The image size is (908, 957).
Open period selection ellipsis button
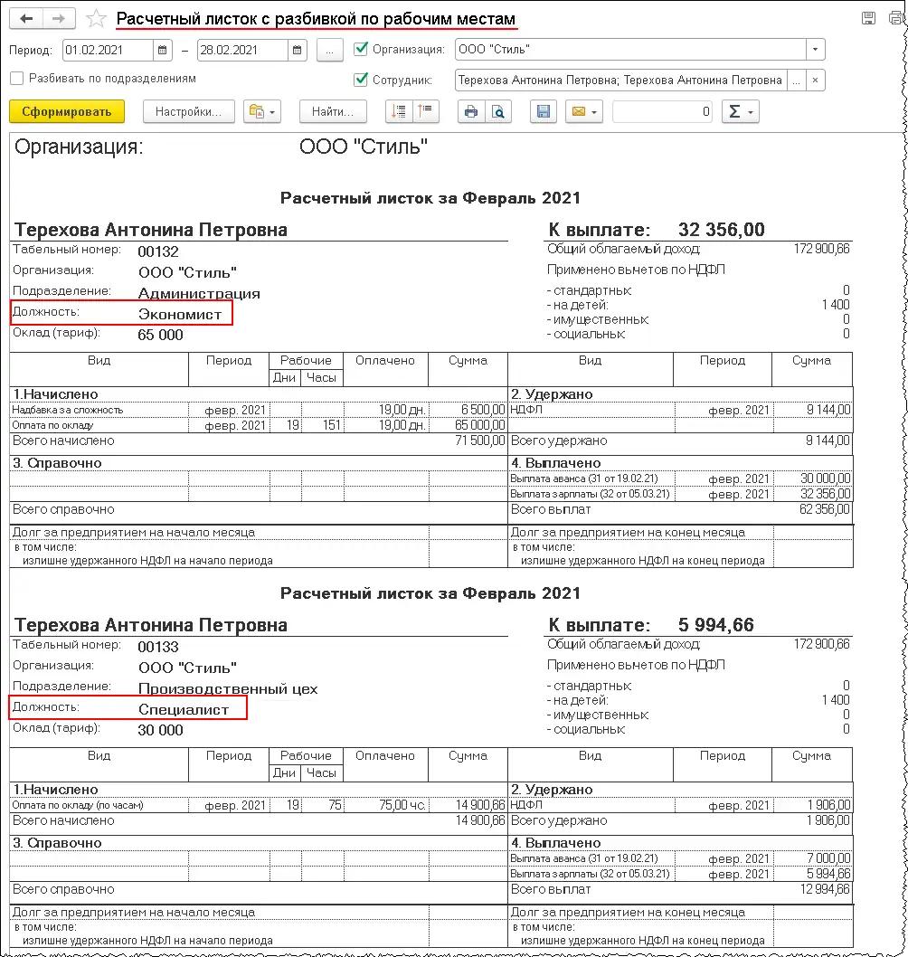[329, 50]
